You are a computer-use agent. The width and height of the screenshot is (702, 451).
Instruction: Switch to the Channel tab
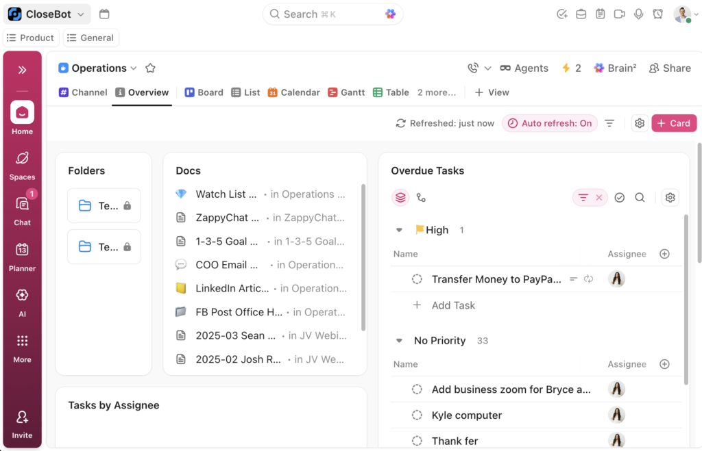point(83,92)
